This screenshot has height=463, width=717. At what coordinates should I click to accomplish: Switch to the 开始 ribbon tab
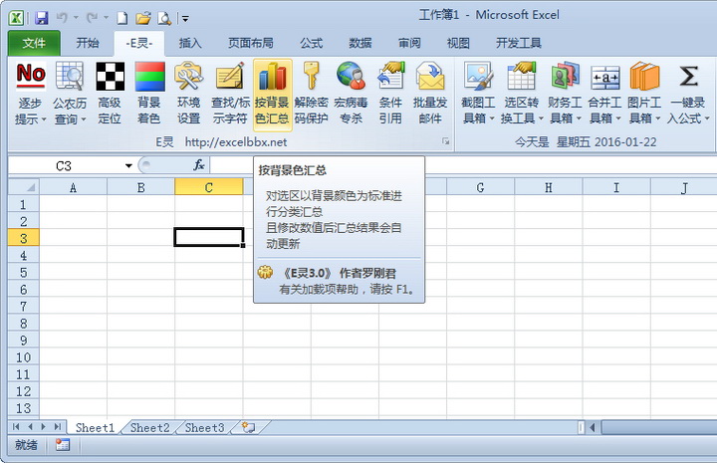click(x=88, y=43)
